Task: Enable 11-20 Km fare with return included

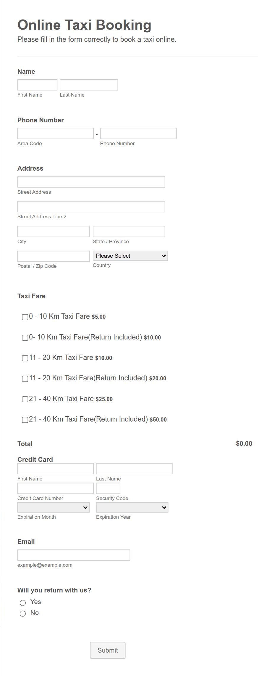Action: click(25, 379)
